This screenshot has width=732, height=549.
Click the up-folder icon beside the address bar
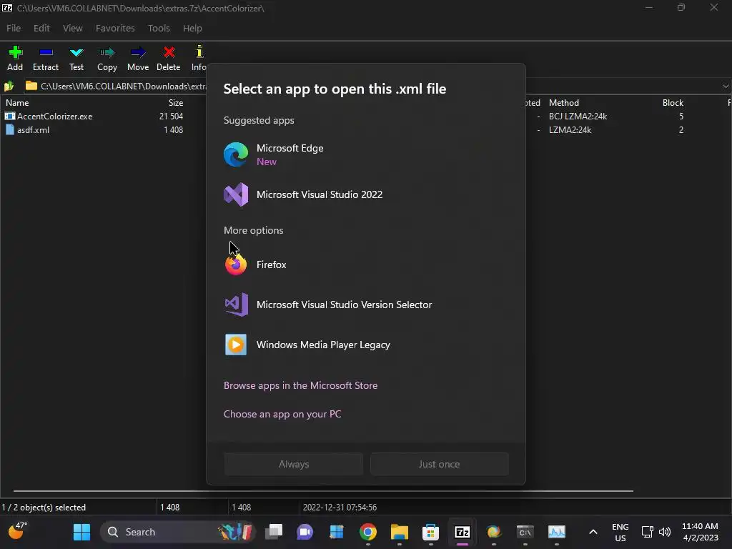click(x=9, y=86)
